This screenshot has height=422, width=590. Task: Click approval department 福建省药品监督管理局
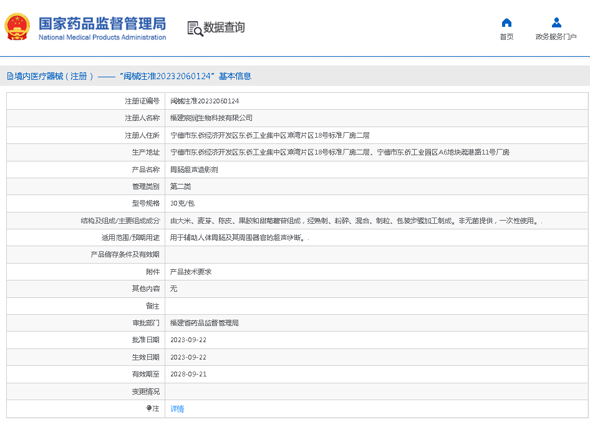(205, 324)
